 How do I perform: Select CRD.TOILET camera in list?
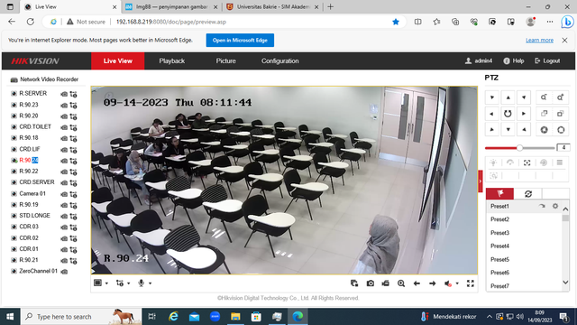tap(35, 126)
